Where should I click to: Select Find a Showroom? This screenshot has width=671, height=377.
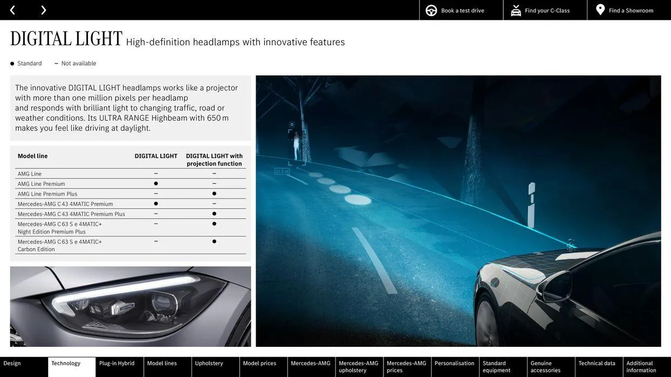click(x=631, y=11)
